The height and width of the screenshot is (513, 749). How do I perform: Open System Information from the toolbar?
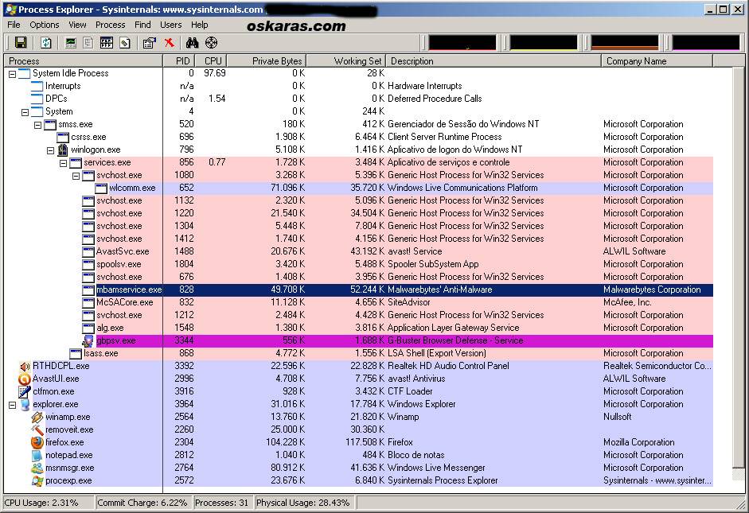[x=71, y=43]
